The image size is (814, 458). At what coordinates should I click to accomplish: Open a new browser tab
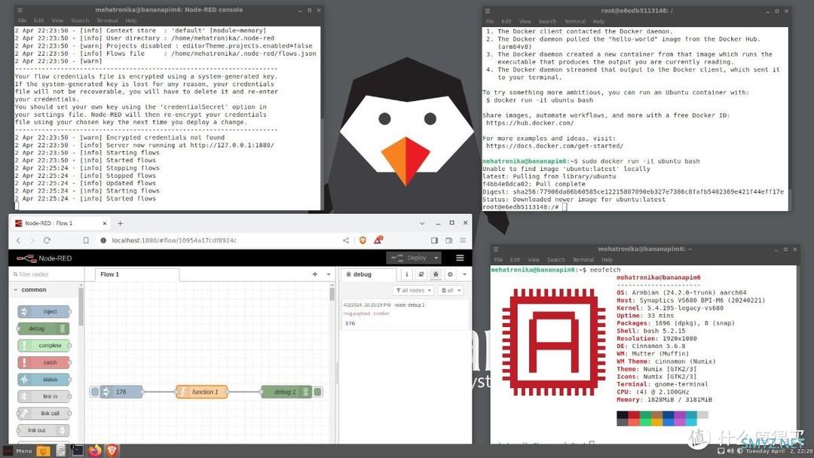(x=121, y=223)
